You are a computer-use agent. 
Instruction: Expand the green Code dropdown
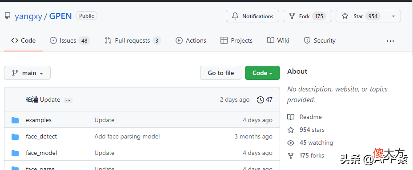click(262, 73)
